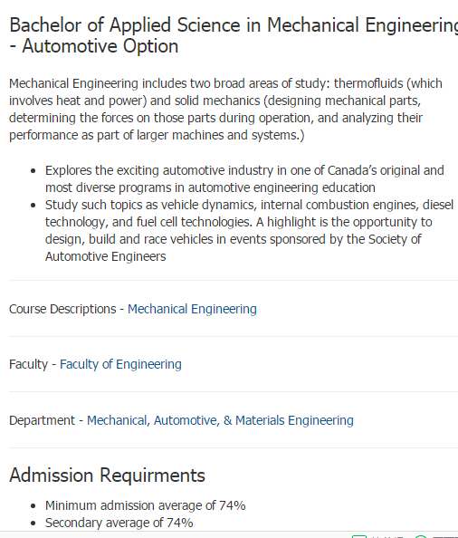Click the 'Course Descriptions -' label text

[x=66, y=309]
